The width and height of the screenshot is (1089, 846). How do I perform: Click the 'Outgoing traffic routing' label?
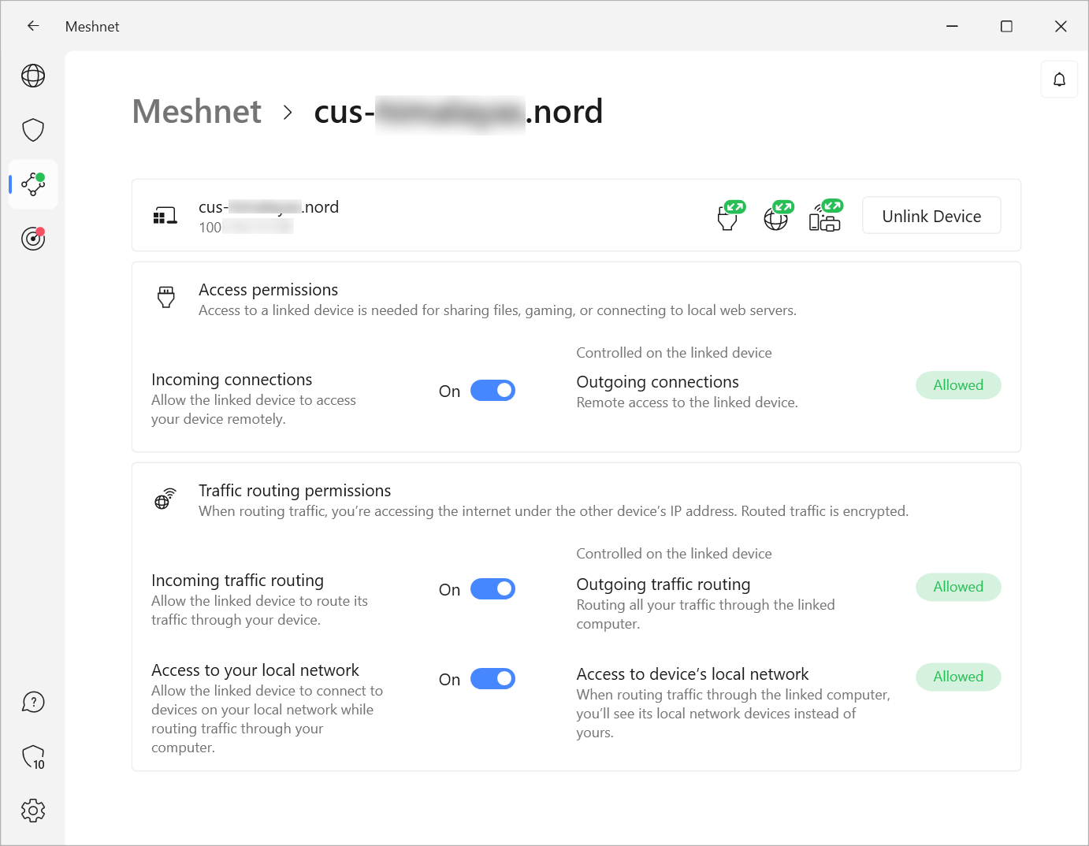point(663,584)
